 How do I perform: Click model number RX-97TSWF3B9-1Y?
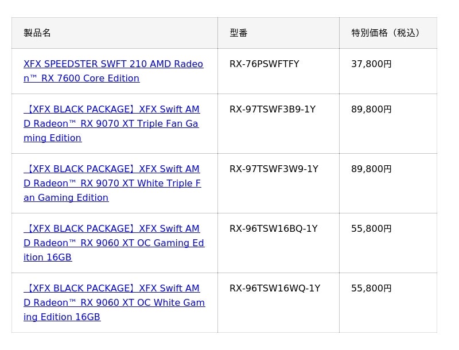tap(273, 110)
